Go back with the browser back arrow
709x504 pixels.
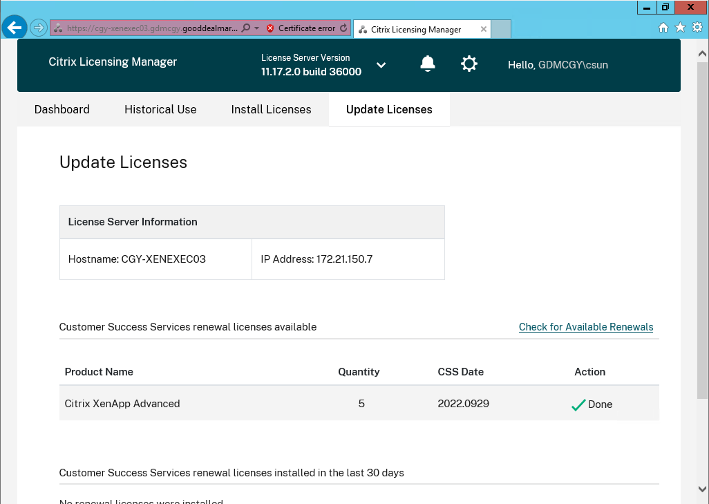tap(15, 28)
